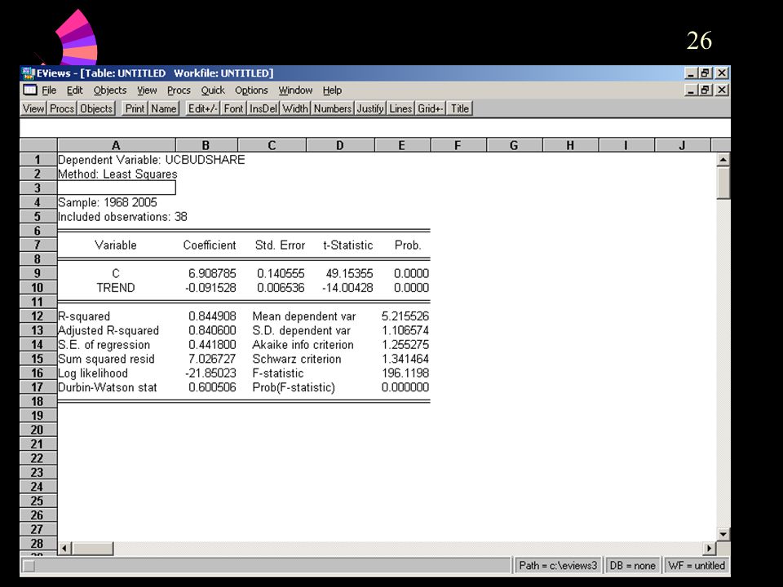Click 'Path = c:\eviews3' in status bar
The image size is (783, 587).
[558, 566]
